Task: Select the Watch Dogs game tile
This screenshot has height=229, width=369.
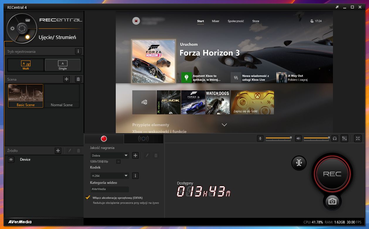Action: (x=217, y=102)
